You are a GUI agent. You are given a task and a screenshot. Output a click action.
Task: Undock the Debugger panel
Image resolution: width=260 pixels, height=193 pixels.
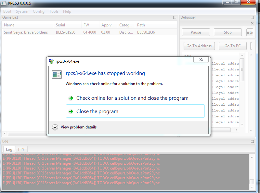[253, 18]
